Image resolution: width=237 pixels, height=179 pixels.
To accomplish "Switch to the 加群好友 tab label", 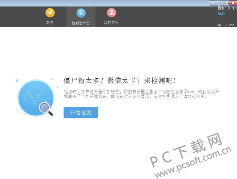I will [x=111, y=22].
